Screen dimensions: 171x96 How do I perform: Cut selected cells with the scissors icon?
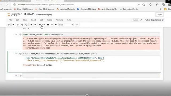tap(18, 25)
